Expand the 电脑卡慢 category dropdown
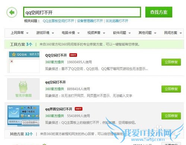Screen dimensions: 186x145 (71, 33)
